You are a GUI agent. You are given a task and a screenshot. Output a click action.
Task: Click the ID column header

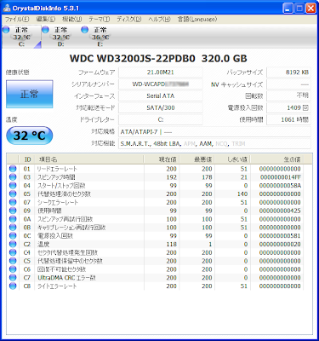coord(27,159)
